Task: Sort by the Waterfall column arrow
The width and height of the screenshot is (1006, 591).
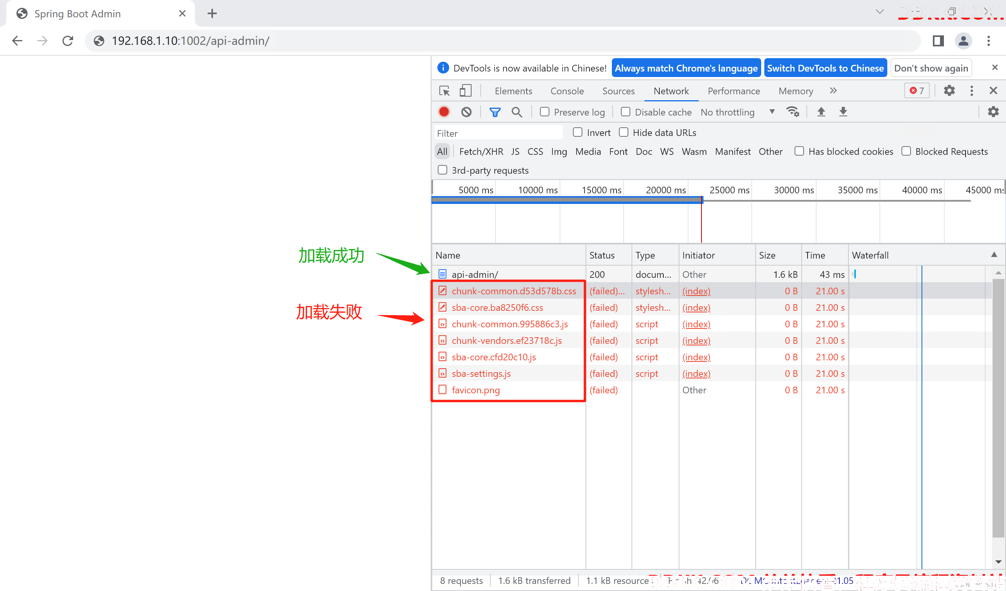Action: [x=994, y=255]
